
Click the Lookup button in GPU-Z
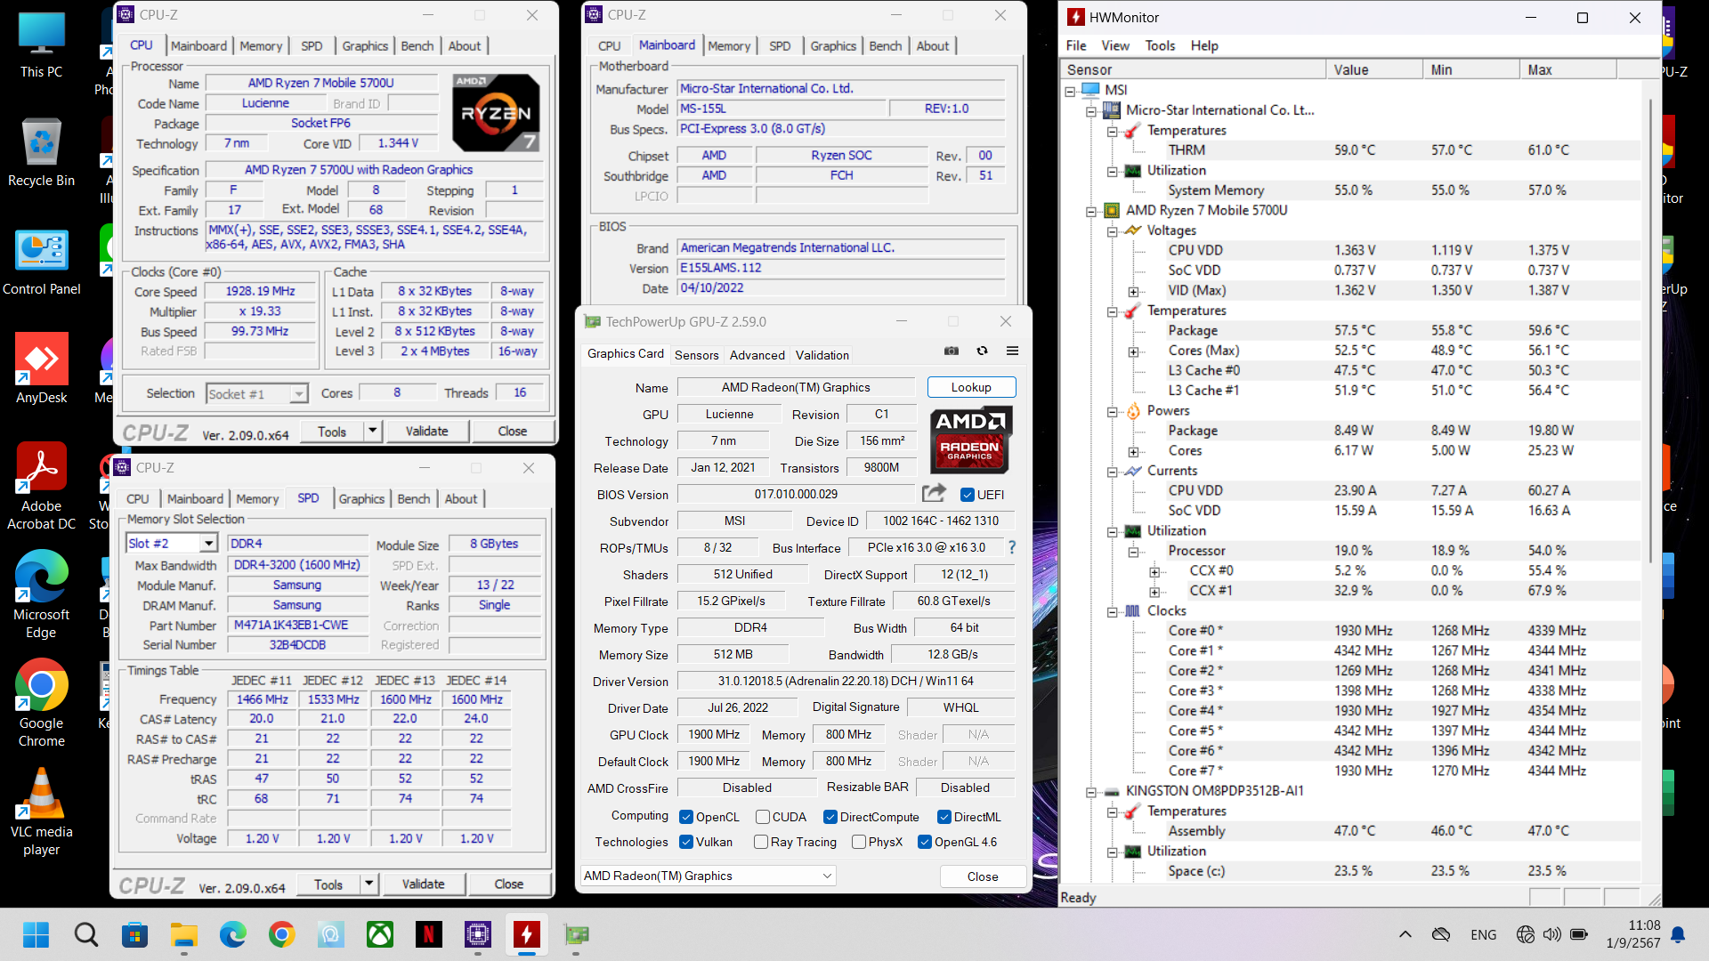971,387
